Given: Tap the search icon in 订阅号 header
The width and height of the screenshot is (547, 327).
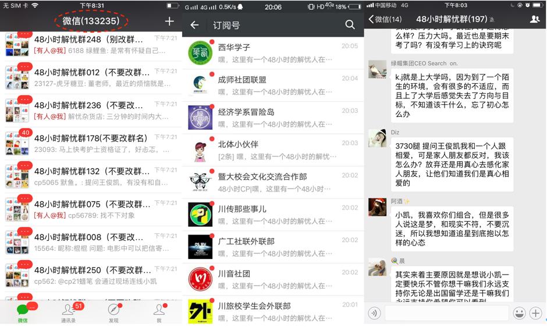Looking at the screenshot, I should tap(350, 24).
